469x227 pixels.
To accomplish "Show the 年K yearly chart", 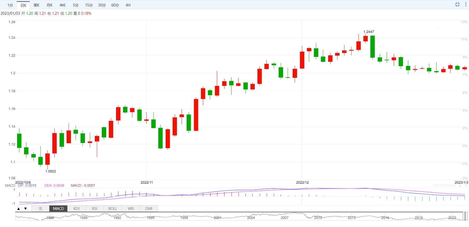I will [63, 5].
